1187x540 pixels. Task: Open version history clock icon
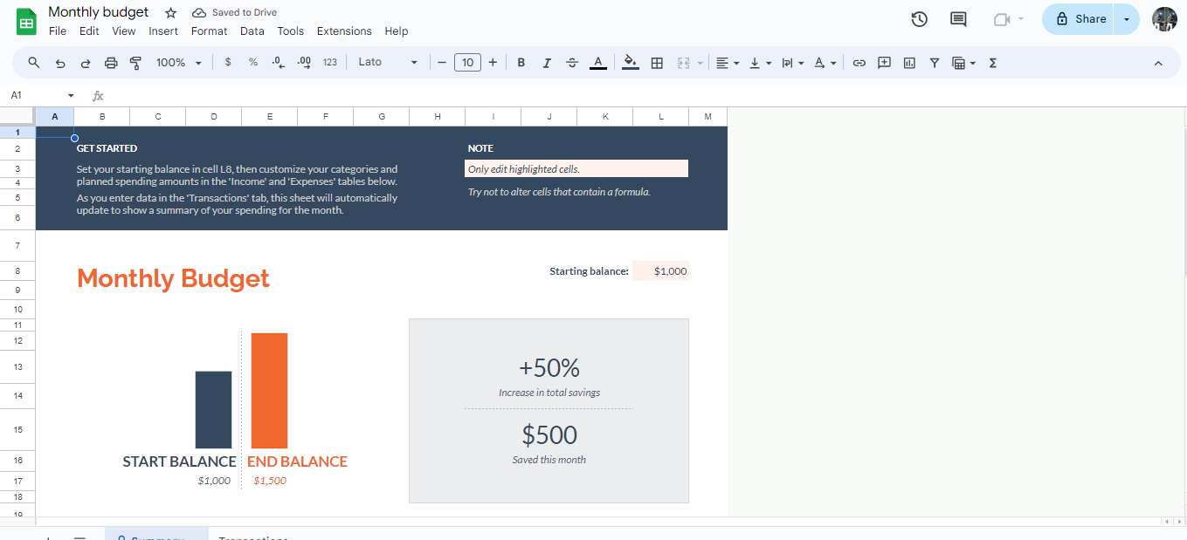(919, 19)
